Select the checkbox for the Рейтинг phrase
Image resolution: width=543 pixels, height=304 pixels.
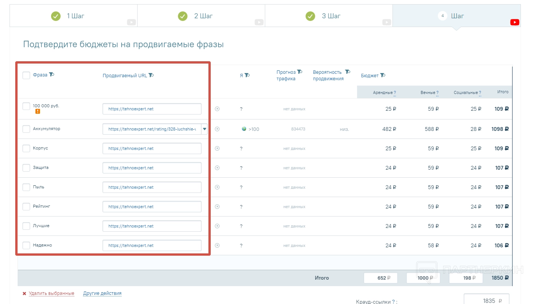(26, 207)
